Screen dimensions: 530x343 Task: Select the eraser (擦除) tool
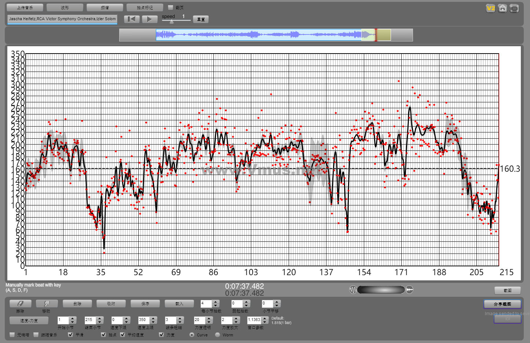[x=20, y=304]
